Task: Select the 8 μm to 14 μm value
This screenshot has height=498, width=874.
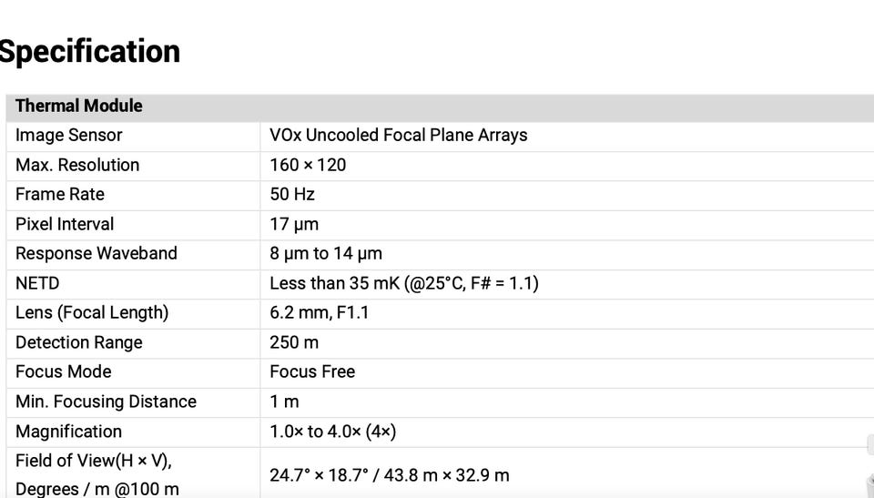Action: pyautogui.click(x=325, y=253)
